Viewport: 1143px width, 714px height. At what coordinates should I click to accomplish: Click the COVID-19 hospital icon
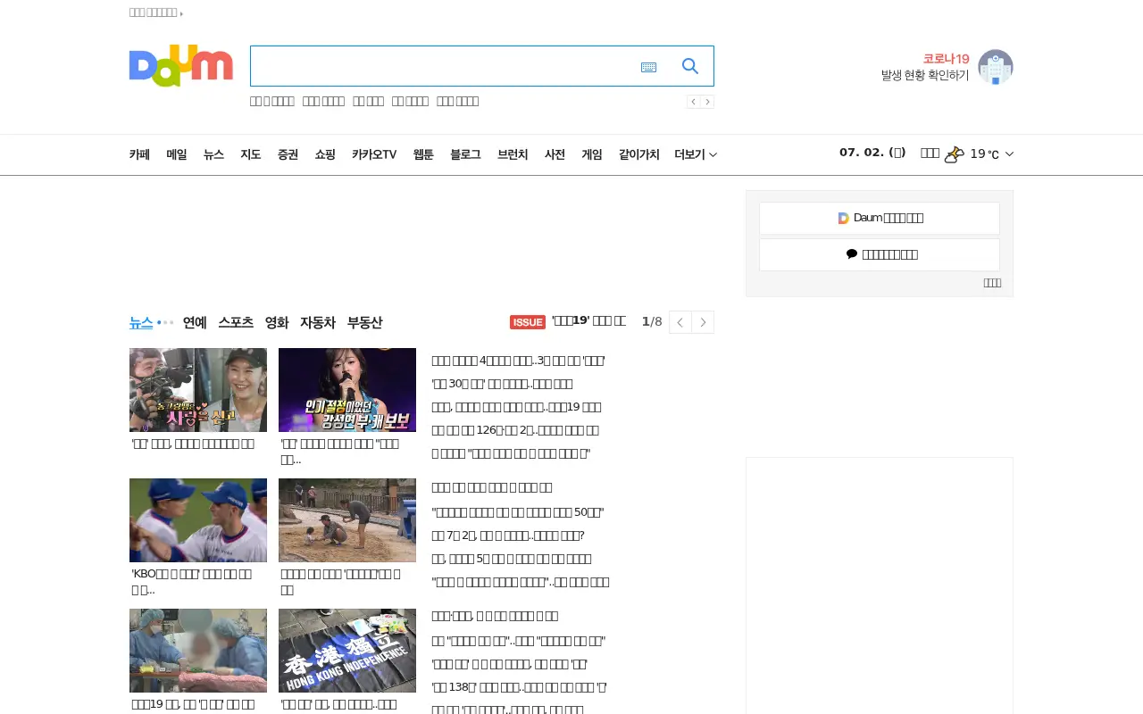pyautogui.click(x=996, y=67)
